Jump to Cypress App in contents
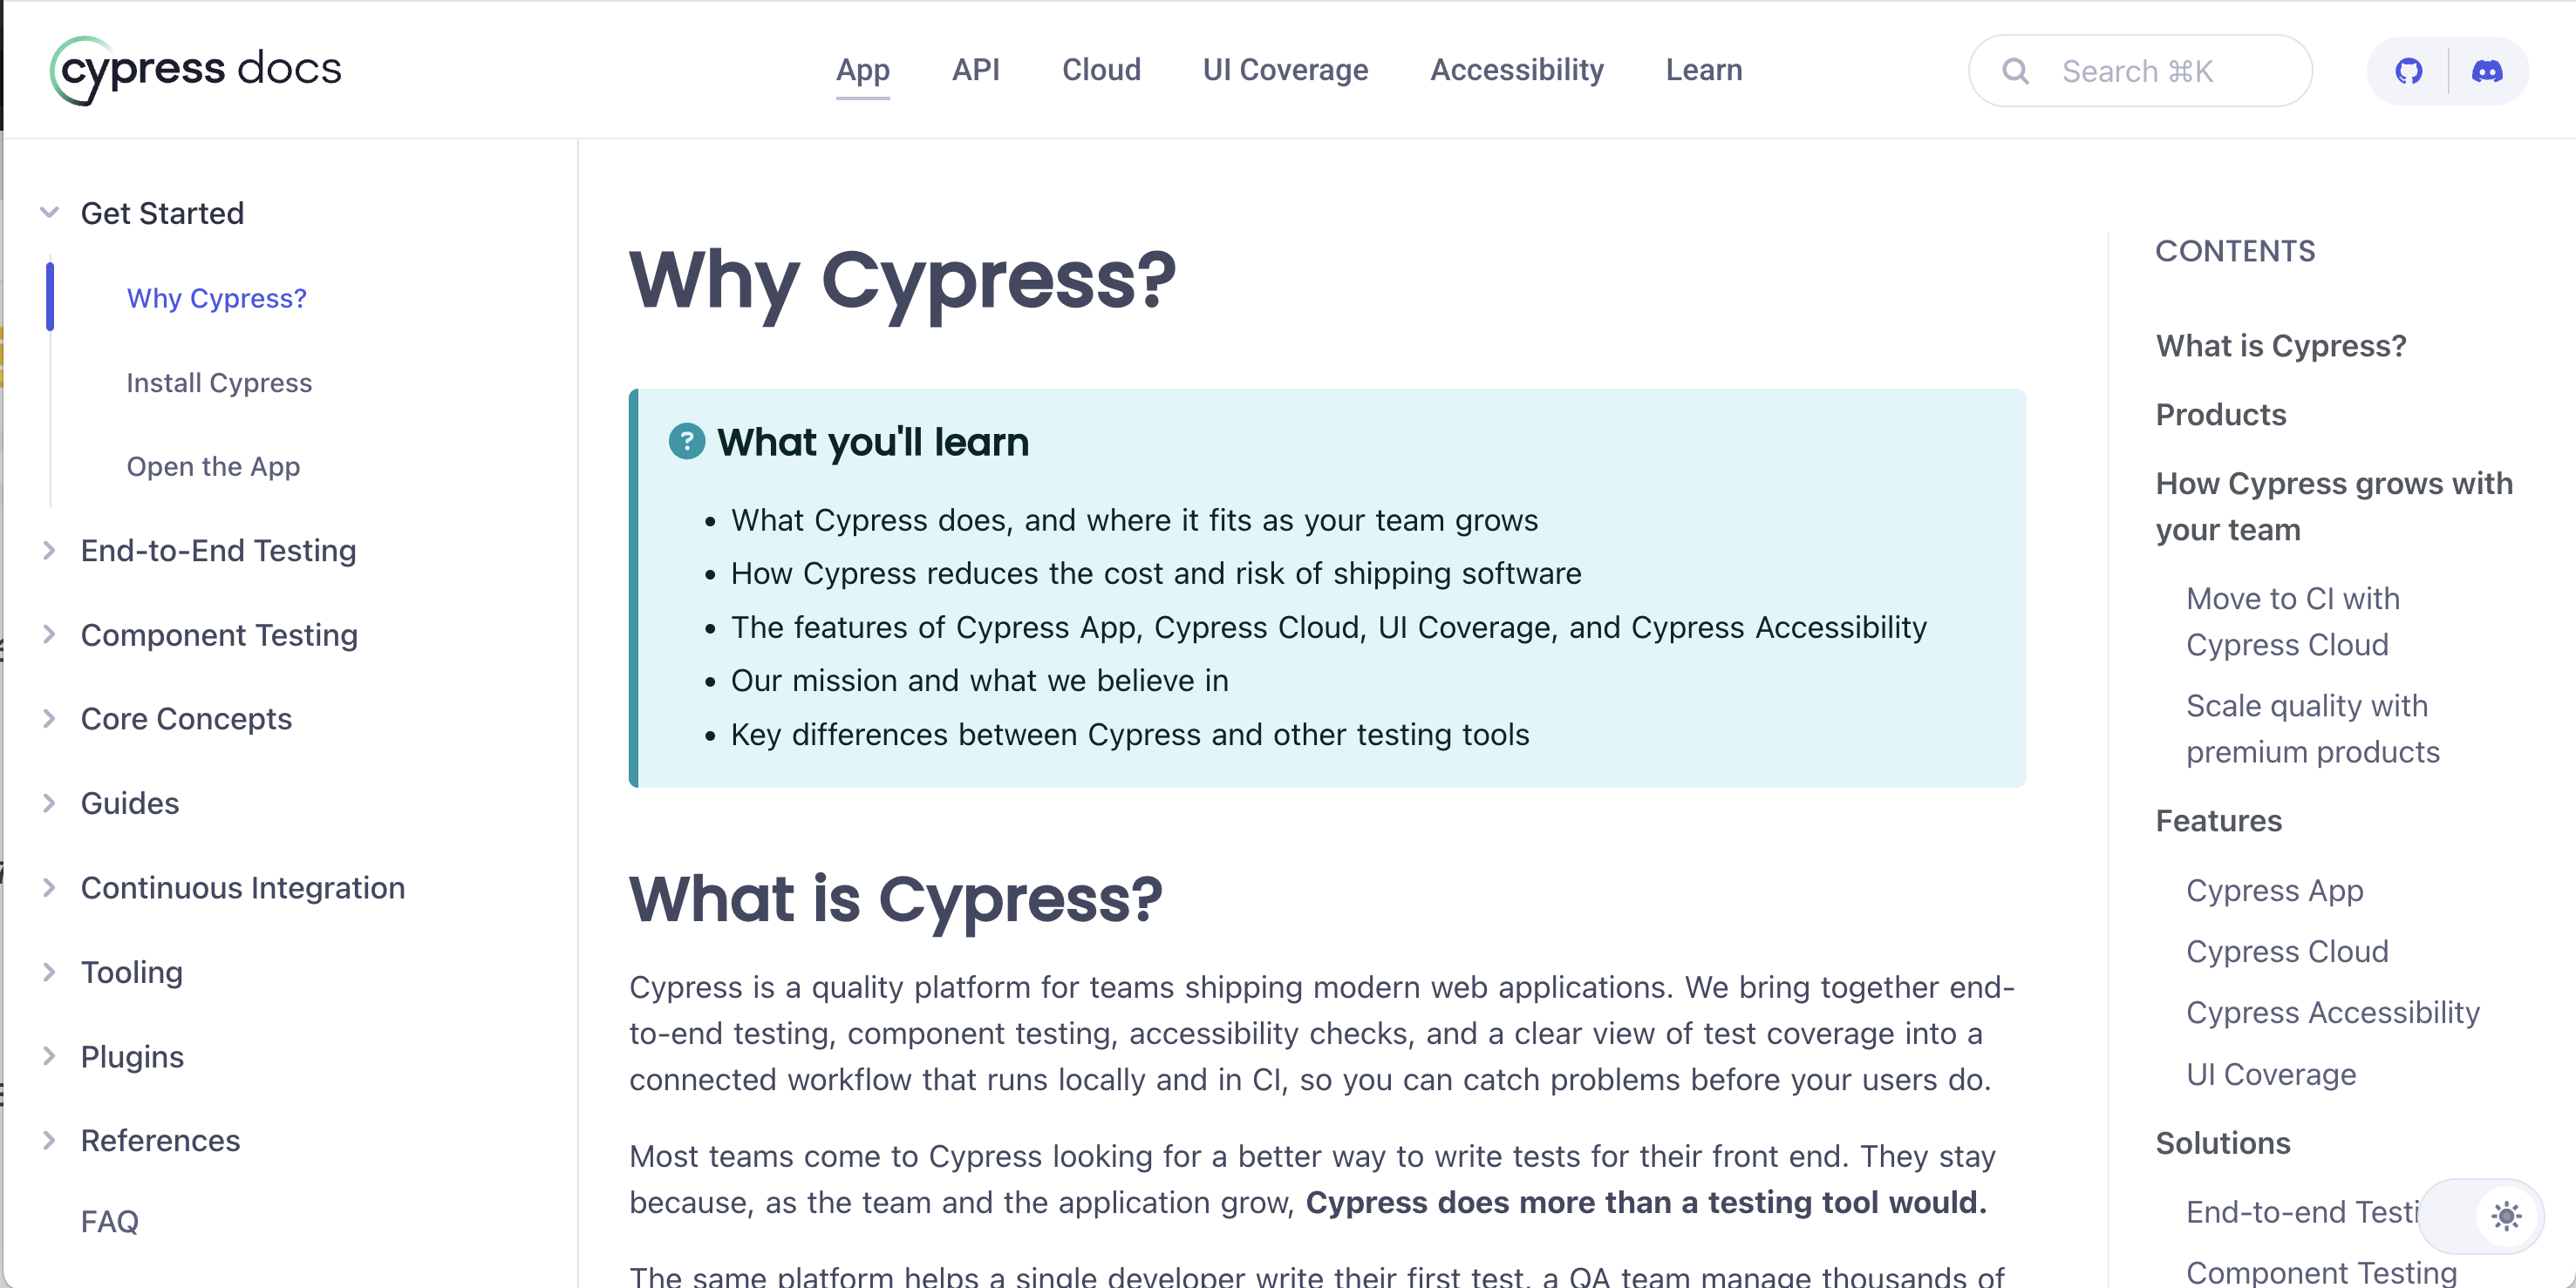Viewport: 2576px width, 1288px height. pyautogui.click(x=2275, y=891)
